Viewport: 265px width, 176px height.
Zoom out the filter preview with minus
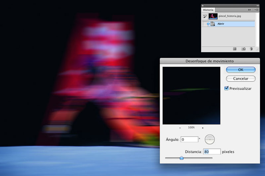coord(180,128)
